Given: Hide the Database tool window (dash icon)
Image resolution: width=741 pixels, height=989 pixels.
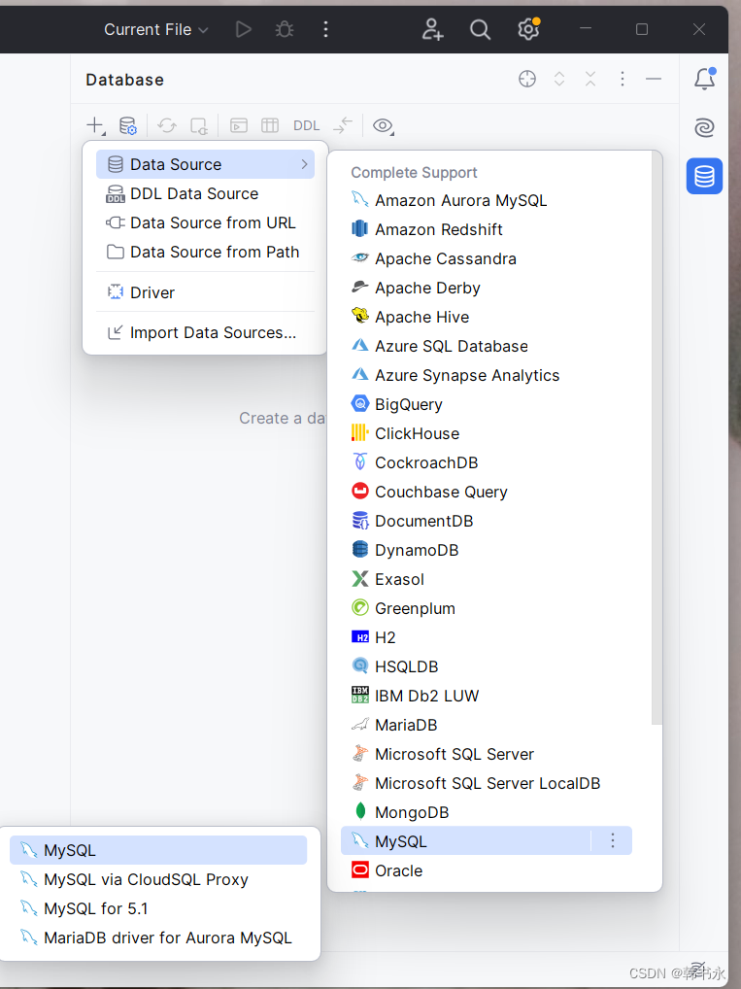Looking at the screenshot, I should pyautogui.click(x=654, y=79).
